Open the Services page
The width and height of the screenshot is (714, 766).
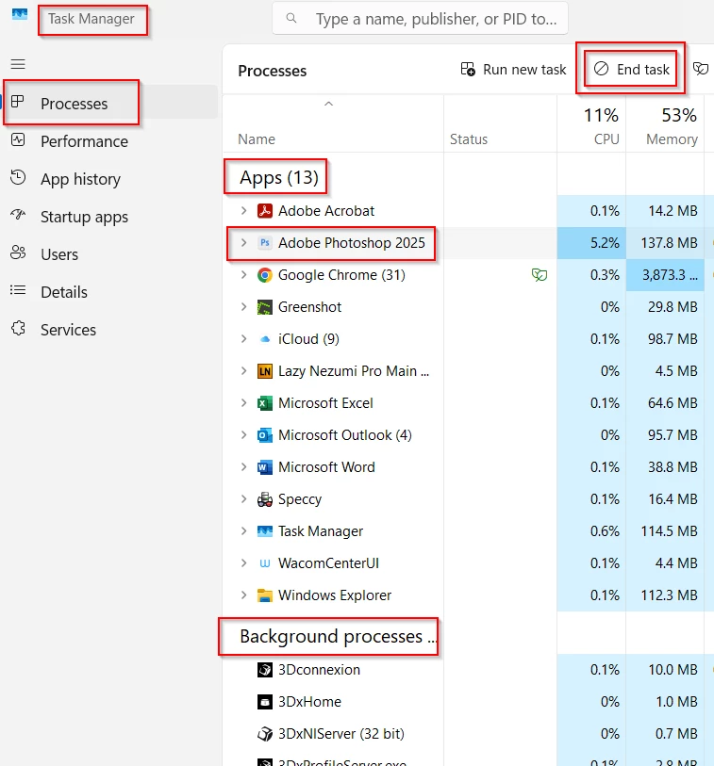click(110, 329)
